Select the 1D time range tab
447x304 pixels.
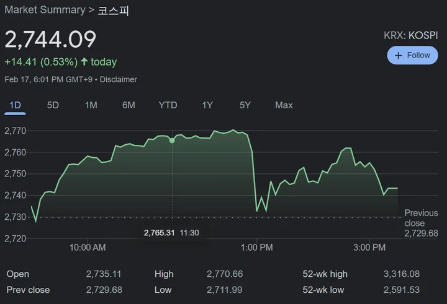click(x=15, y=105)
